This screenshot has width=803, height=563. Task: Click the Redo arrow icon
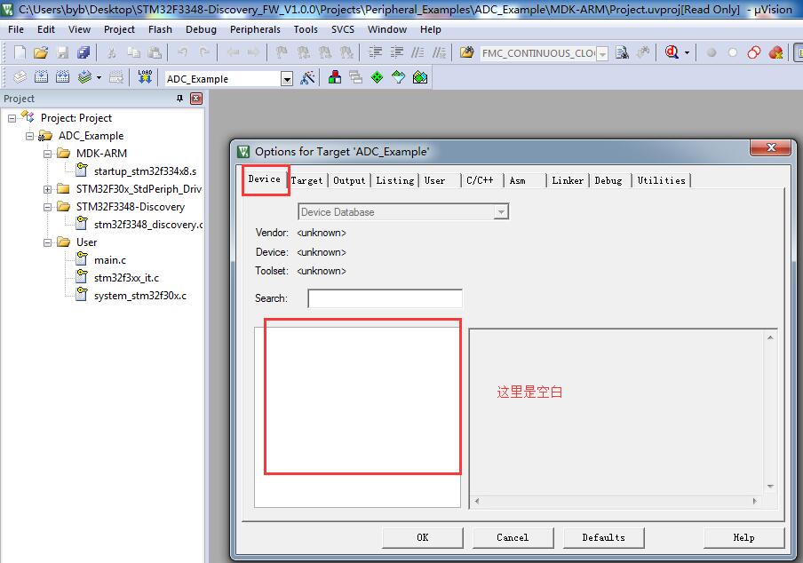(204, 52)
